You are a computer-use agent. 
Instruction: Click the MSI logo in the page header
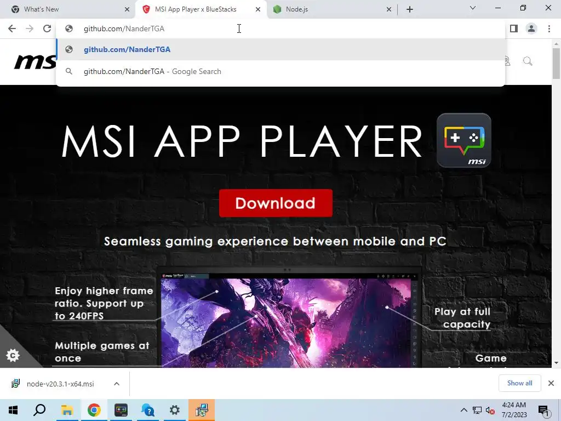pos(35,62)
